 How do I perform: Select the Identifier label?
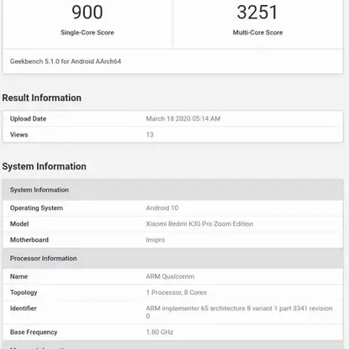click(24, 309)
